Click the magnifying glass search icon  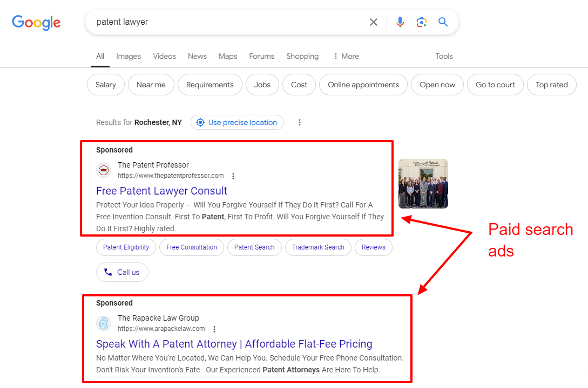443,22
